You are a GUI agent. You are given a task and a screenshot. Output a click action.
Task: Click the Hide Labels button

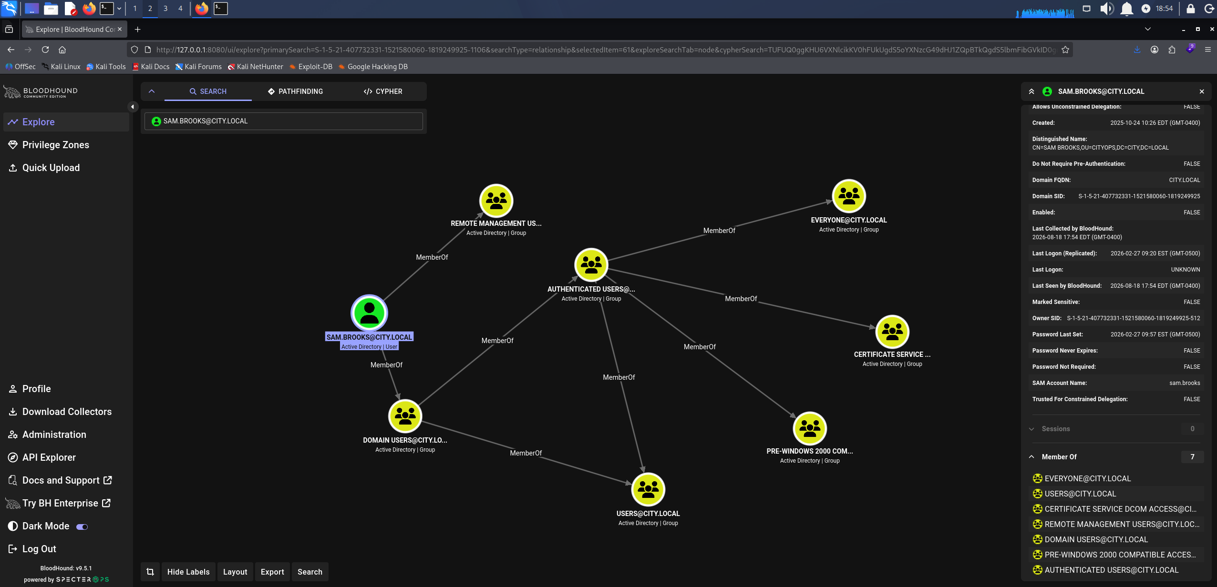point(188,572)
